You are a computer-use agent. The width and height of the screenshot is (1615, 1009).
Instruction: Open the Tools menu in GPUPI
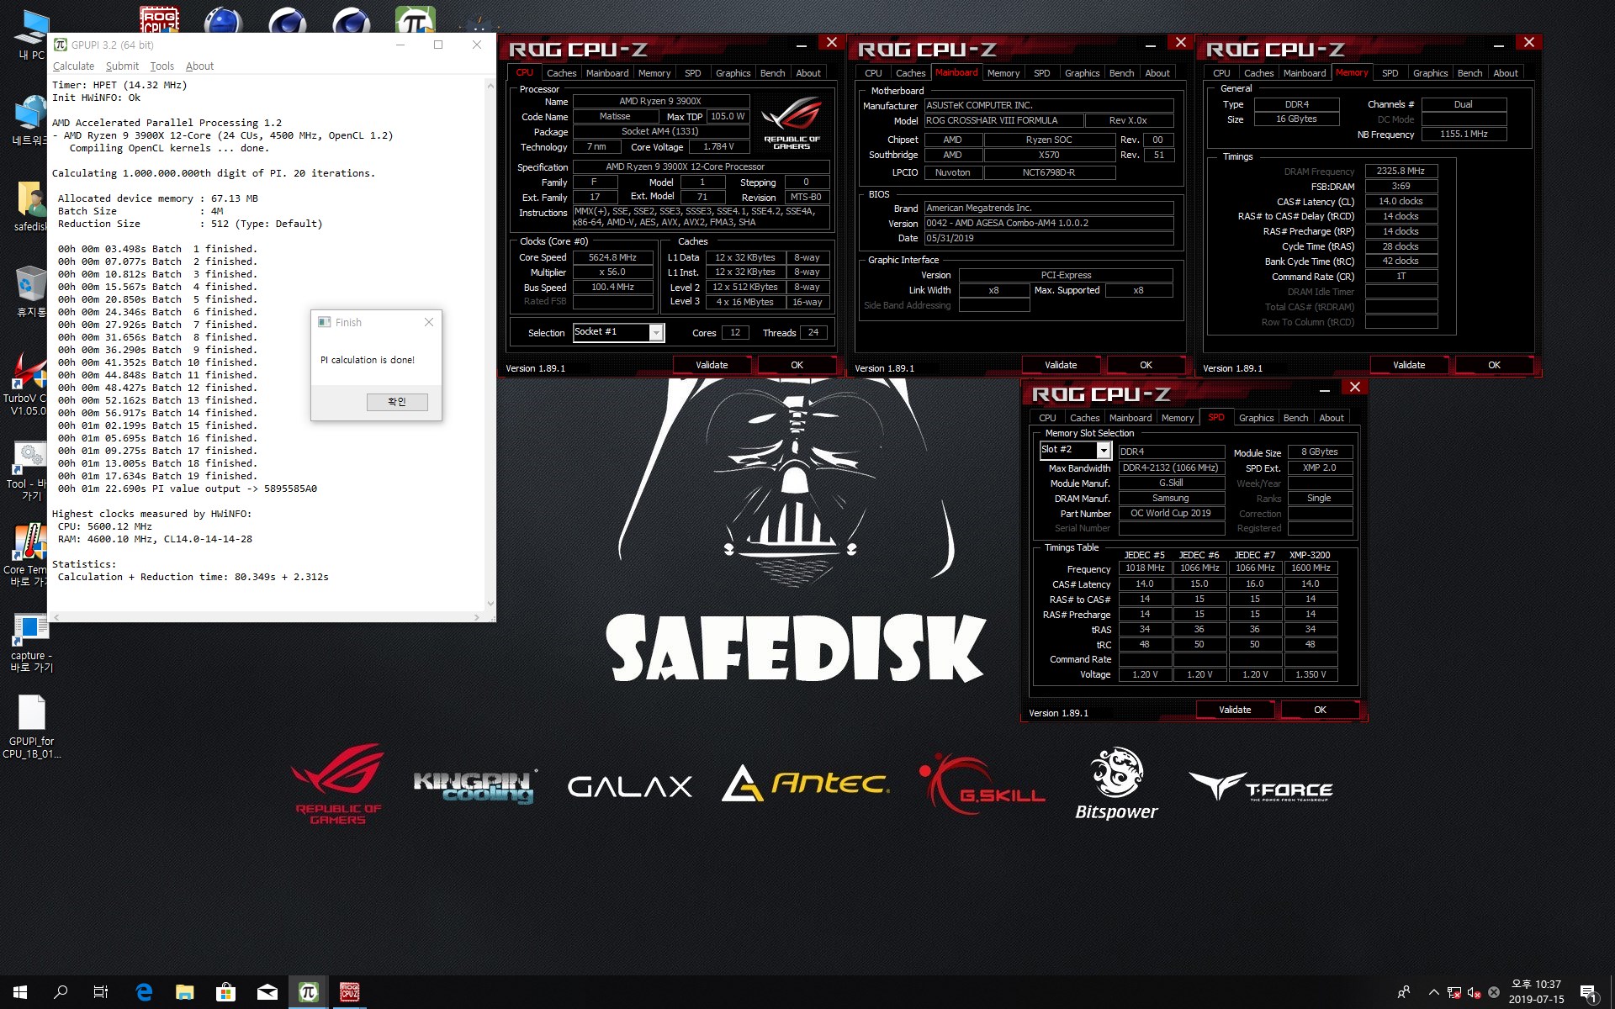pyautogui.click(x=161, y=66)
